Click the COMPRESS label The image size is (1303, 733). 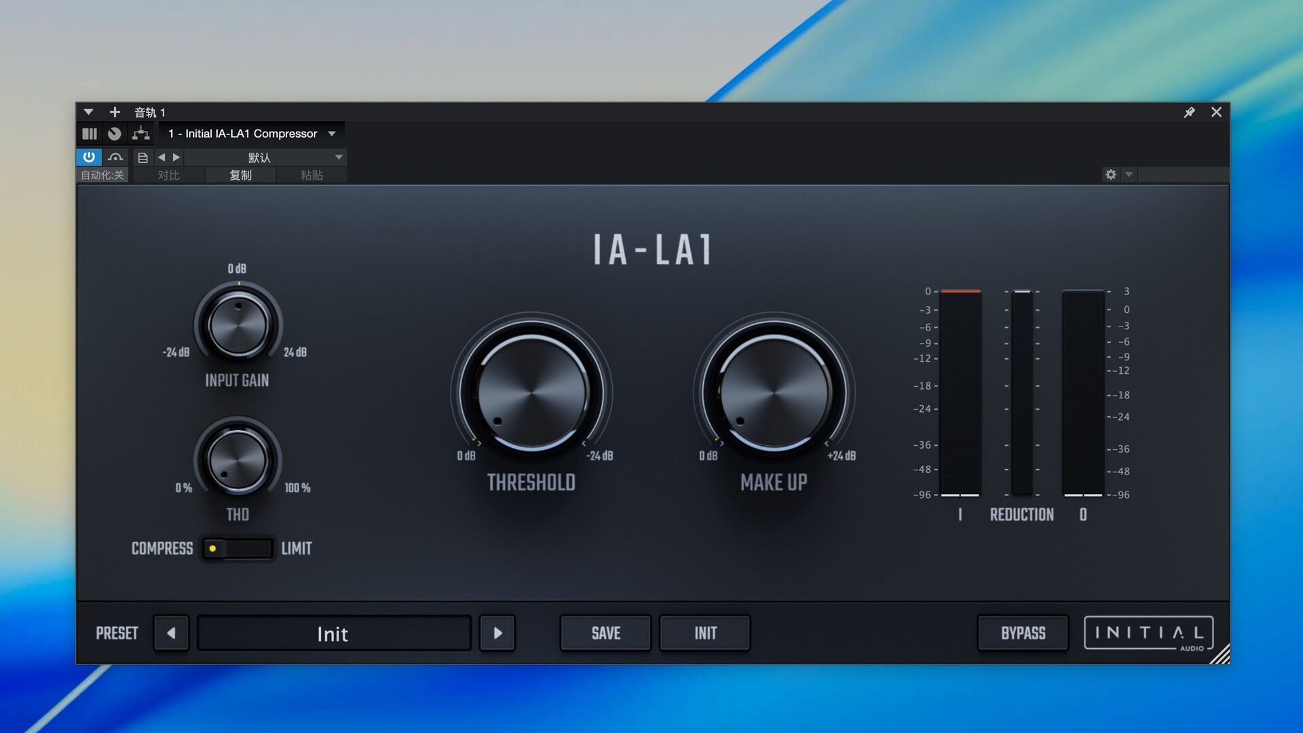point(162,548)
